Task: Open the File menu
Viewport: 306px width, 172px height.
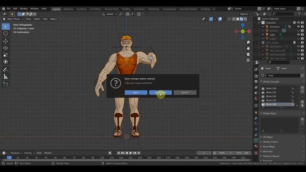Action: click(x=9, y=9)
